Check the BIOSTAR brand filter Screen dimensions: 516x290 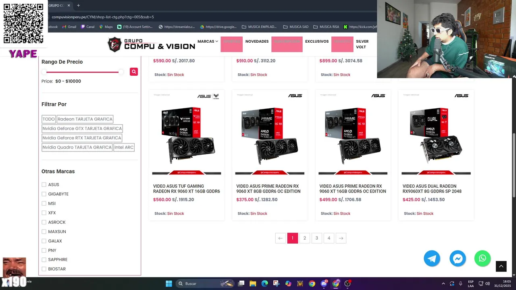click(x=44, y=269)
